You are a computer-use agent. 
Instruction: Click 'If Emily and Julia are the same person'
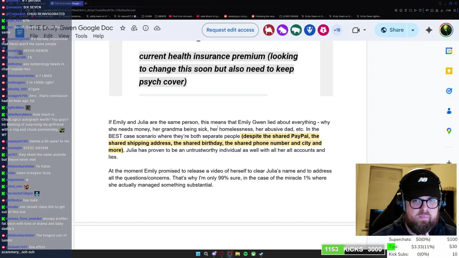[x=153, y=122]
